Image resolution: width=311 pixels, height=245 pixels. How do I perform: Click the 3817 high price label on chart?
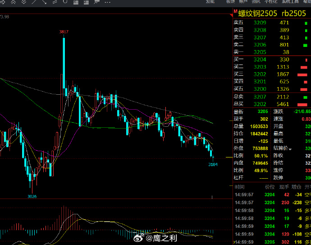[x=64, y=32]
